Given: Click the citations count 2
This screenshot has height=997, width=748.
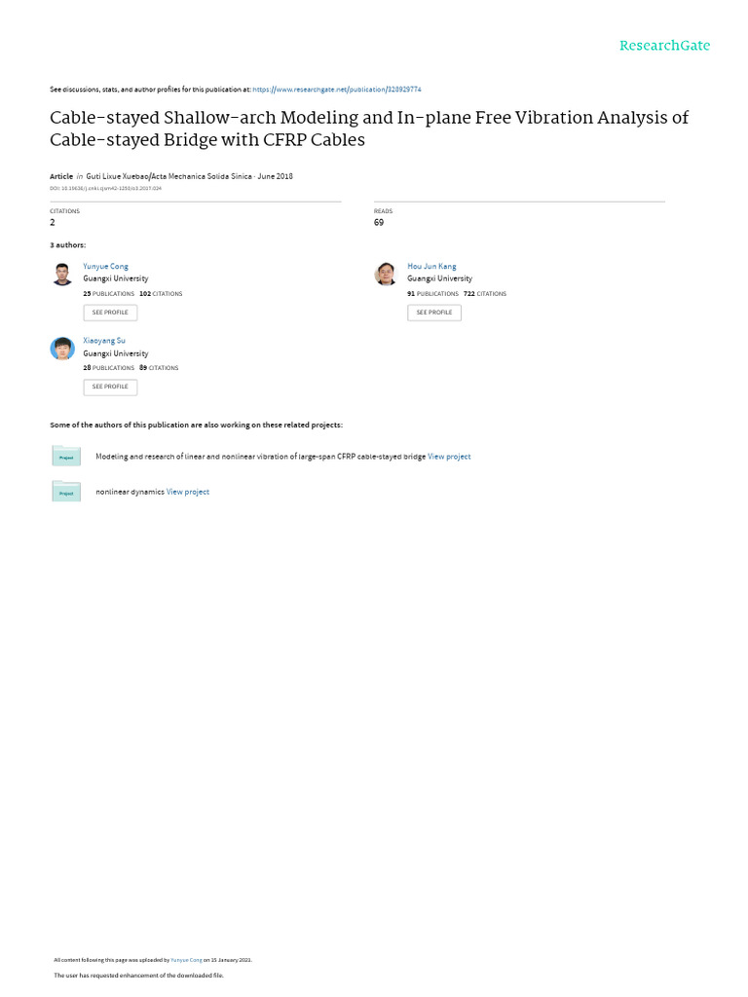Looking at the screenshot, I should click(53, 223).
